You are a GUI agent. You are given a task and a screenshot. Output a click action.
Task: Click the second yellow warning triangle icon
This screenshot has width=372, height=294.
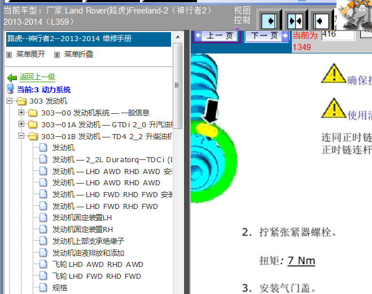(334, 108)
